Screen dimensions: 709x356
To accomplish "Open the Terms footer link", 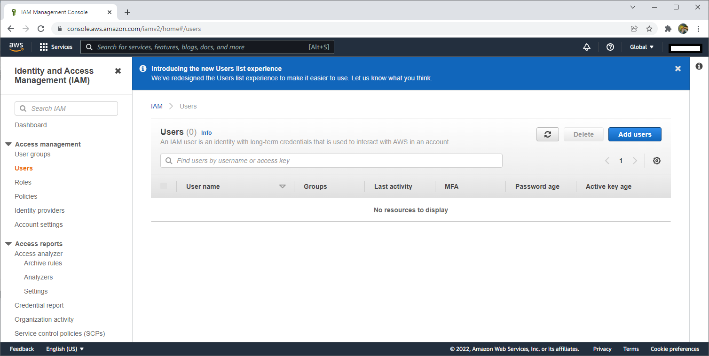I will coord(631,349).
